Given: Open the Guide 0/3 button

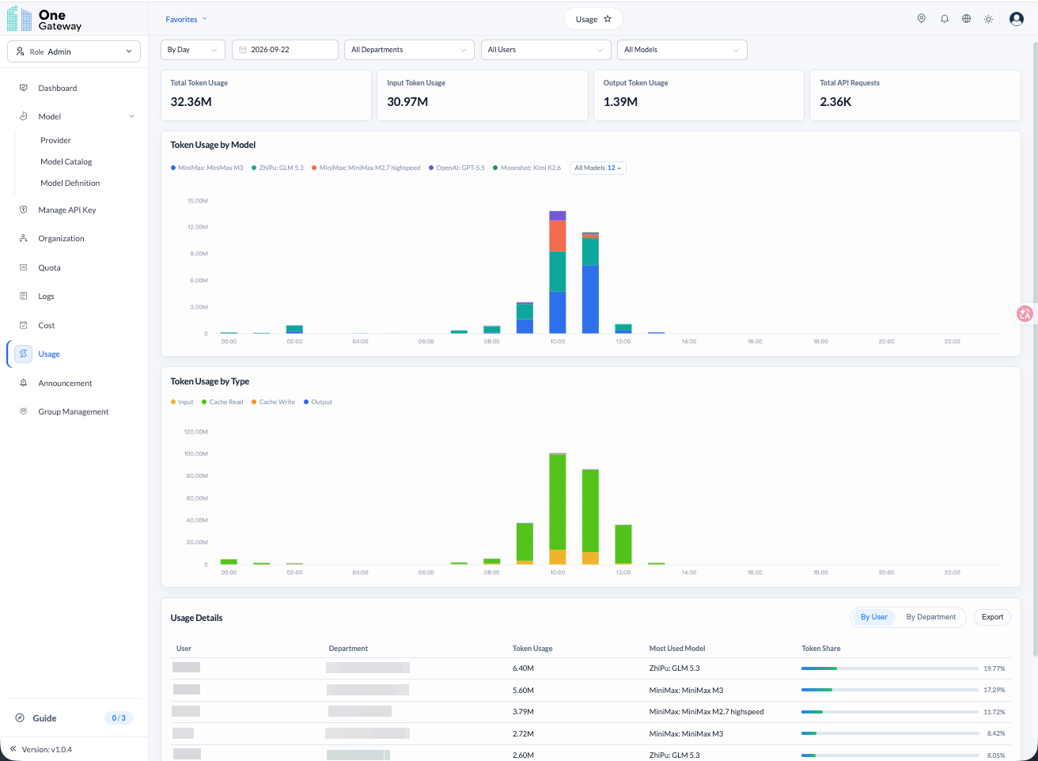Looking at the screenshot, I should tap(74, 718).
